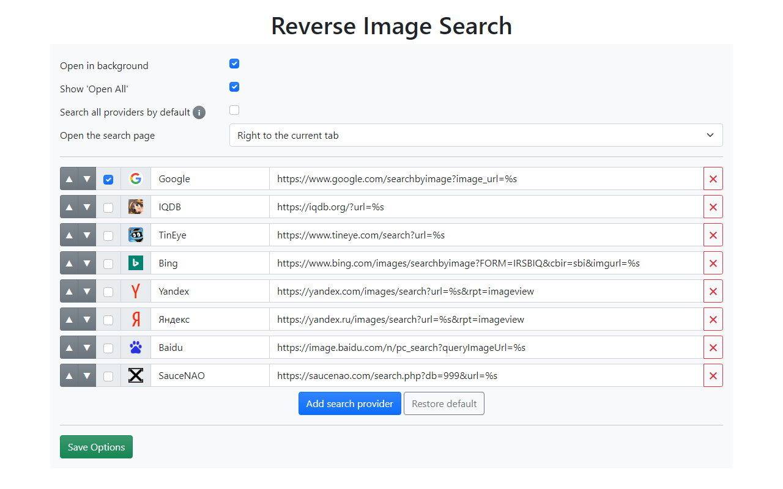
Task: Click the Add search provider button
Action: click(349, 403)
